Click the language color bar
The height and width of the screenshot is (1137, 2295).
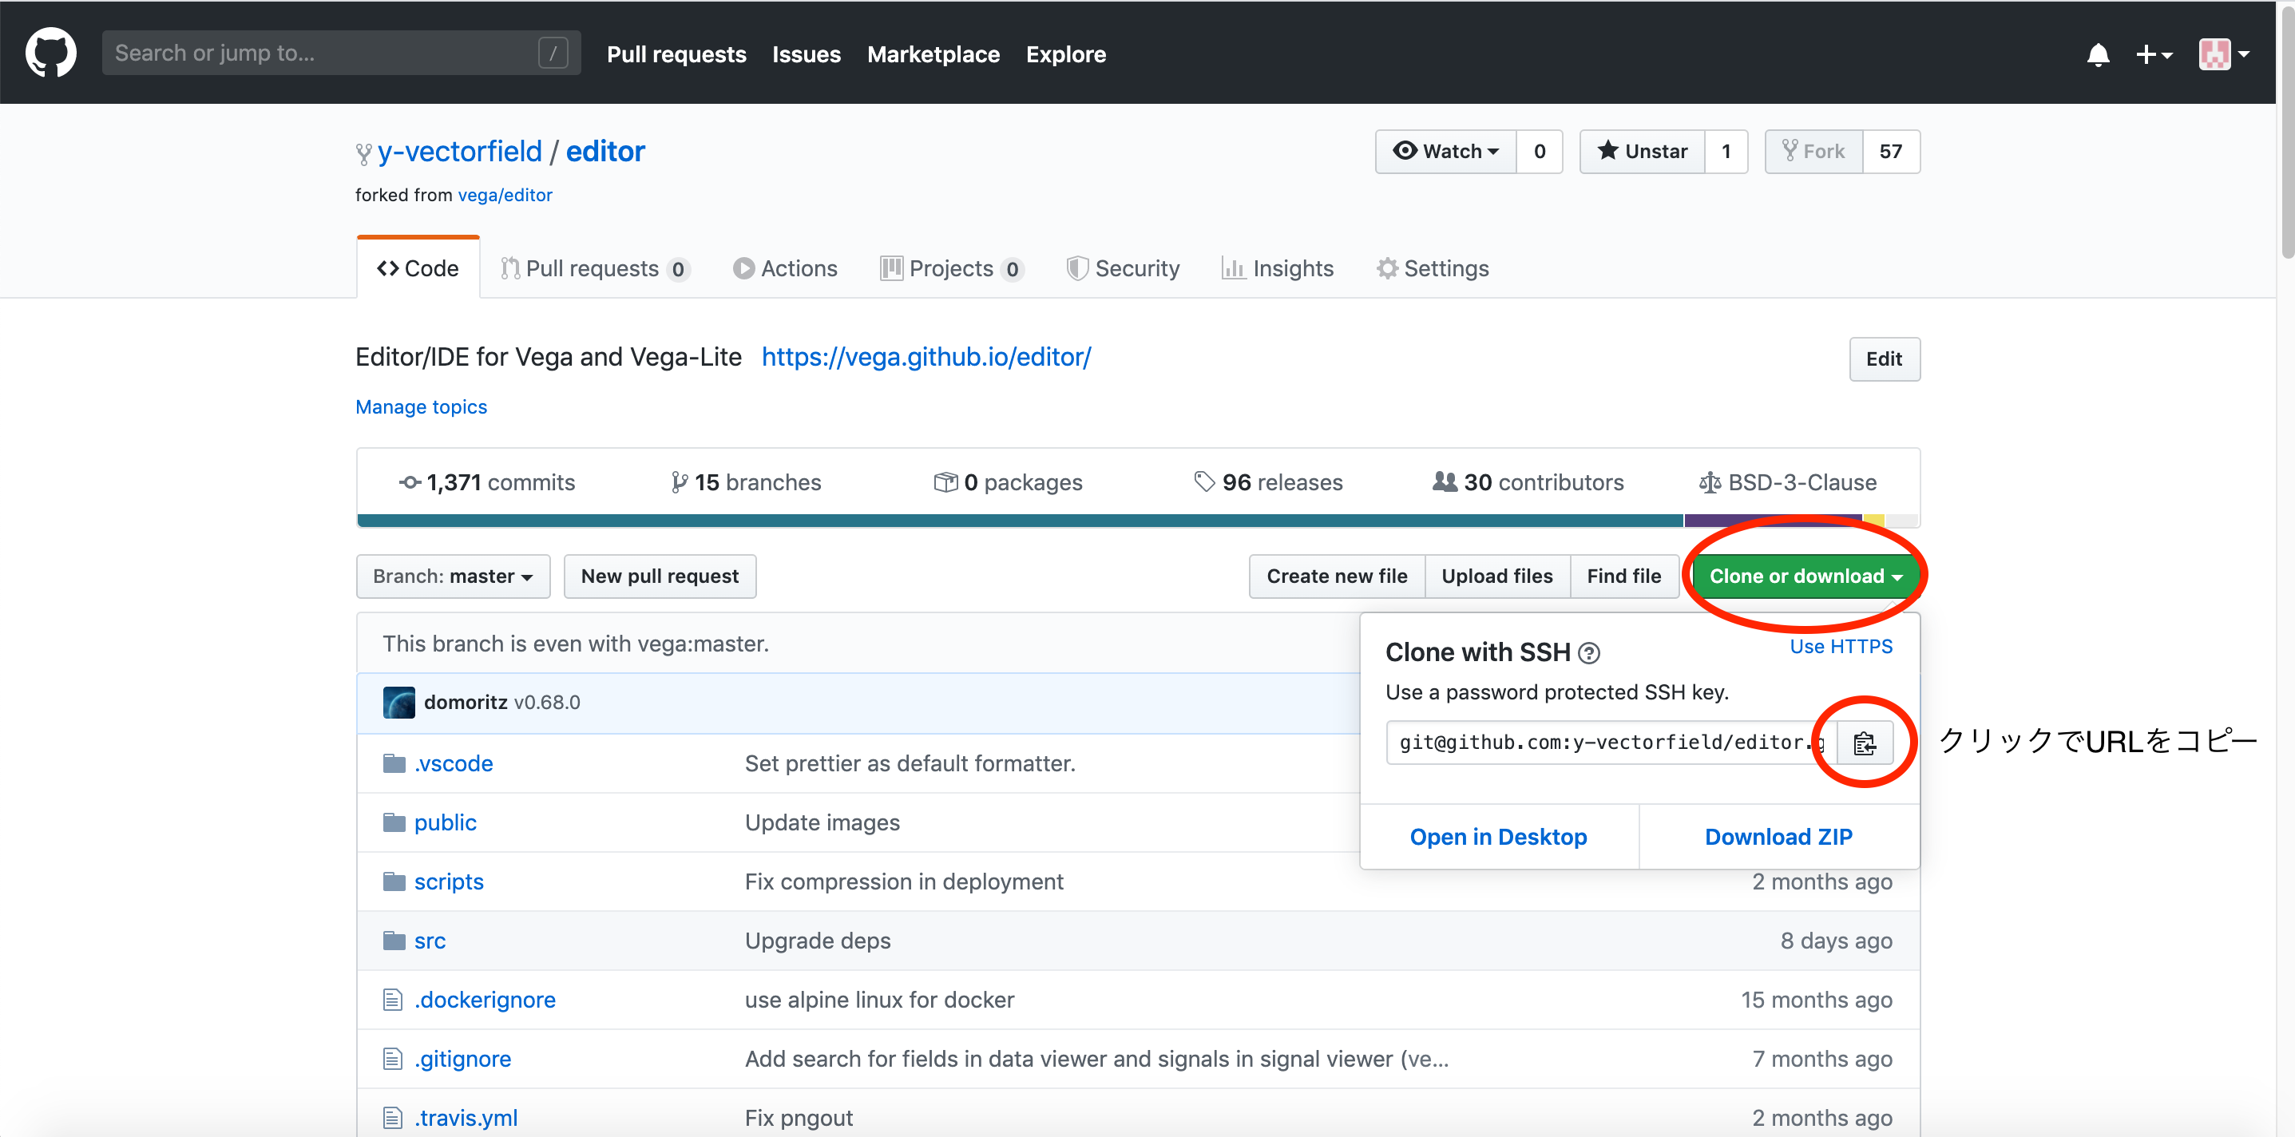[1020, 521]
